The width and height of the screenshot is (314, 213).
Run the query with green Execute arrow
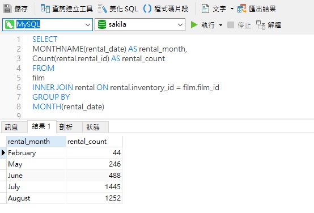194,25
